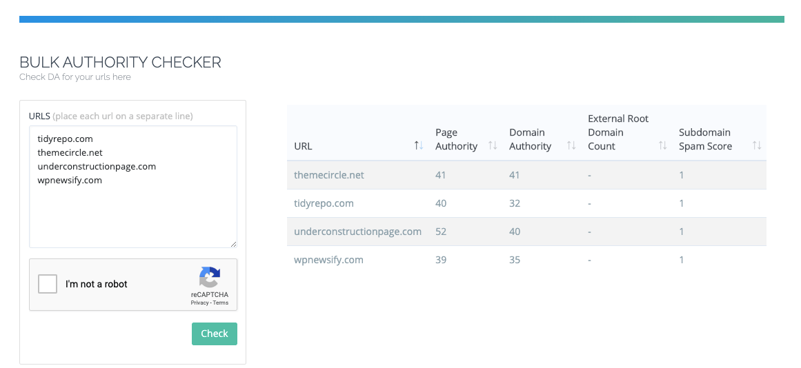Click the Bulk Authority Checker heading
Screen dimensions: 801x368
pyautogui.click(x=121, y=62)
